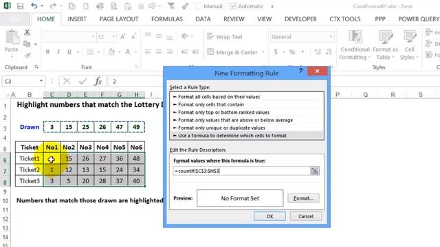Open the Paste options dropdown arrow
The width and height of the screenshot is (440, 247).
[x=11, y=57]
